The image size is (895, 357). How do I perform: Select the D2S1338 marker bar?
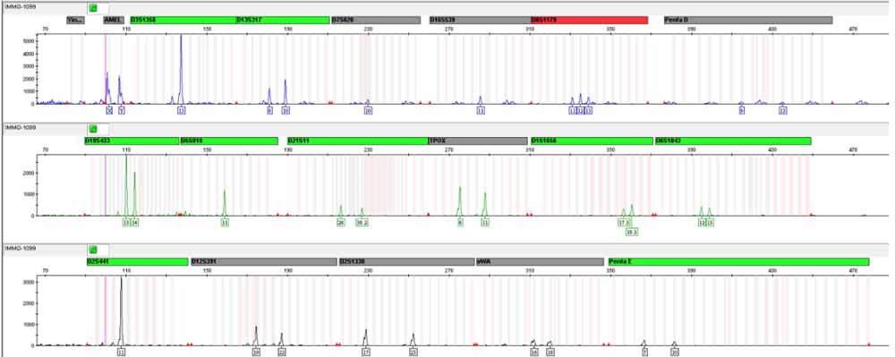407,262
